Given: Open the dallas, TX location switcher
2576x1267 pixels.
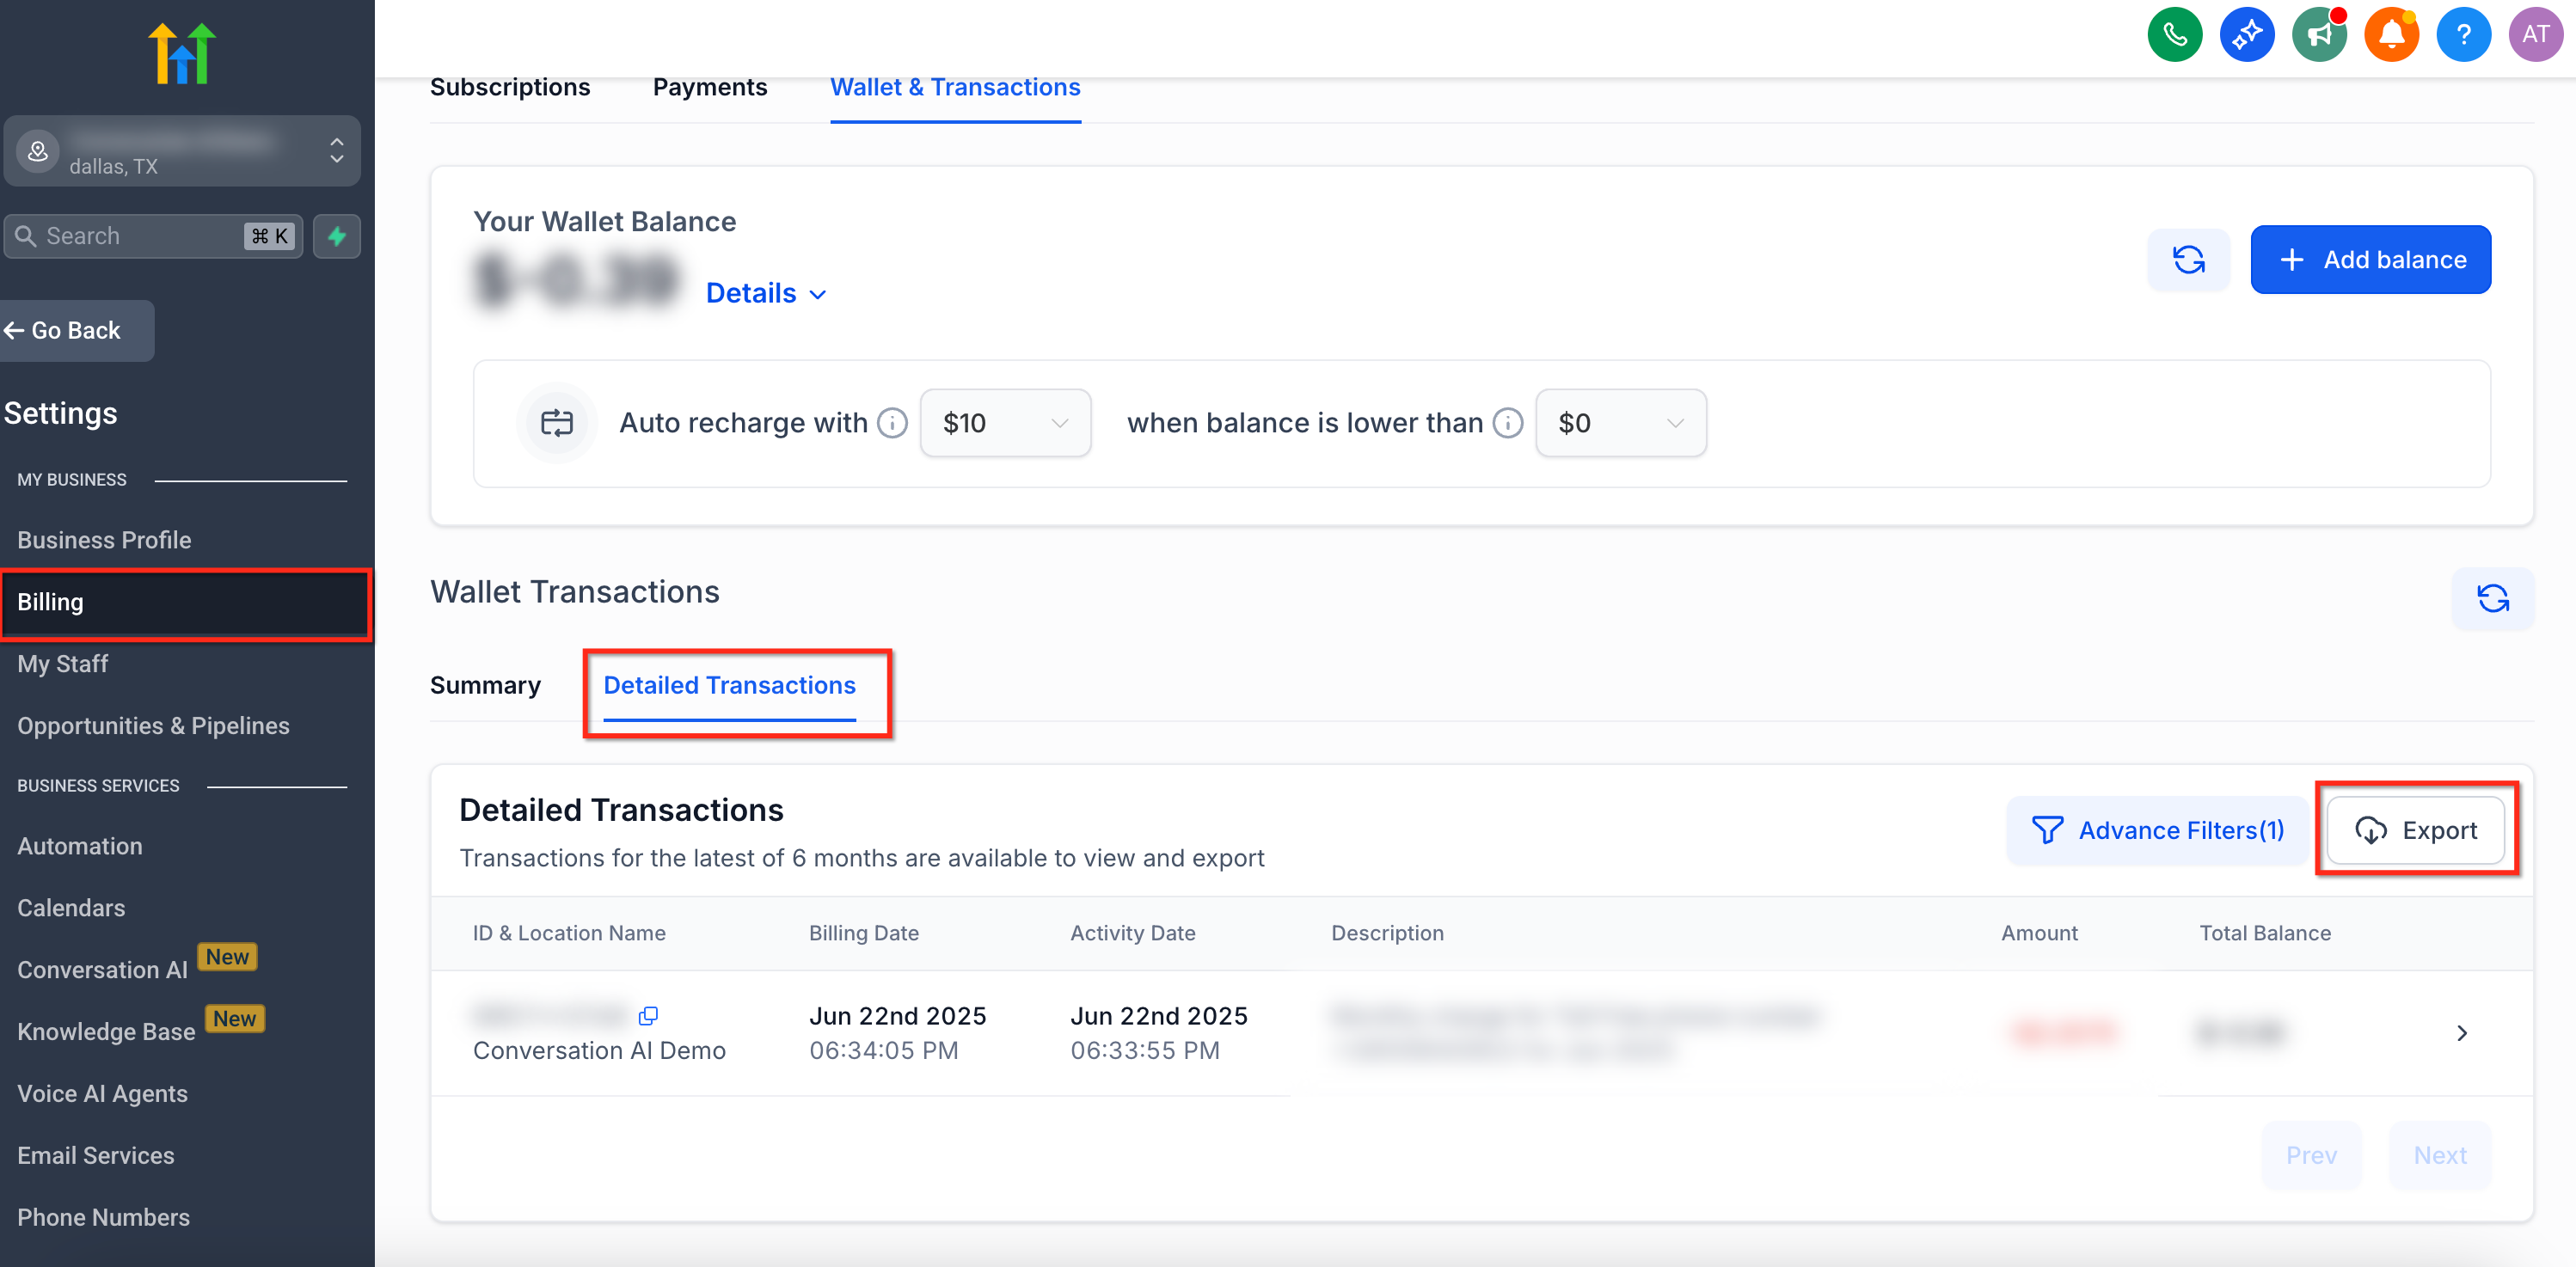Looking at the screenshot, I should 182,151.
